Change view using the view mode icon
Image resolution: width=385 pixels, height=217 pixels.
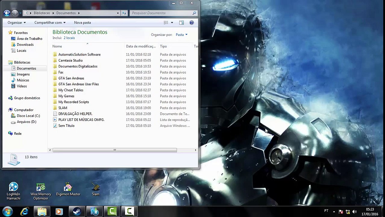[166, 23]
